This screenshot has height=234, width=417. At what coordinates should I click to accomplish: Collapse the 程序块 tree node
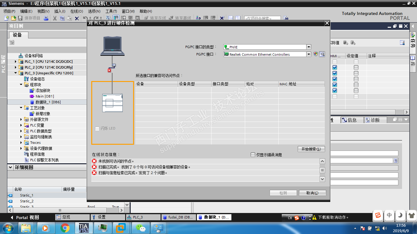coord(21,85)
